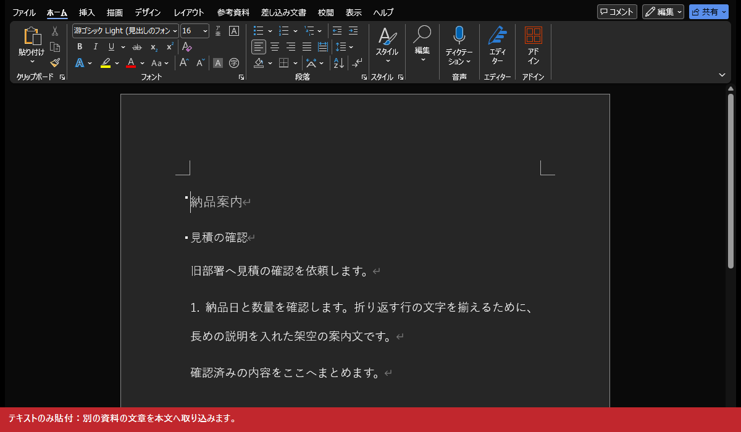Sort the selection with the A-Z icon

(x=338, y=63)
